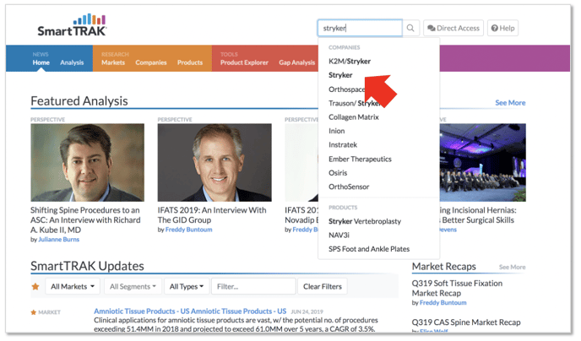
Task: Open Amniotic Tissue Products update link
Action: click(x=190, y=311)
